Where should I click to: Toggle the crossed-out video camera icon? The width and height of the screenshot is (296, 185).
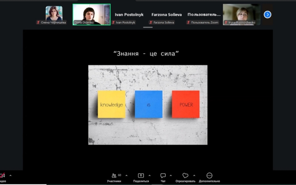tap(2, 176)
